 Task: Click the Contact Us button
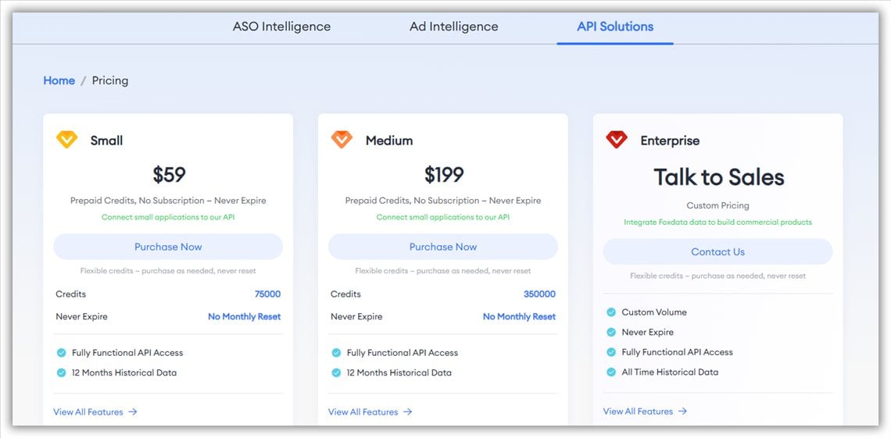[717, 252]
